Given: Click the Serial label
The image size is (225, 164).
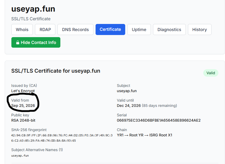Looking at the screenshot, I should pyautogui.click(x=122, y=115).
